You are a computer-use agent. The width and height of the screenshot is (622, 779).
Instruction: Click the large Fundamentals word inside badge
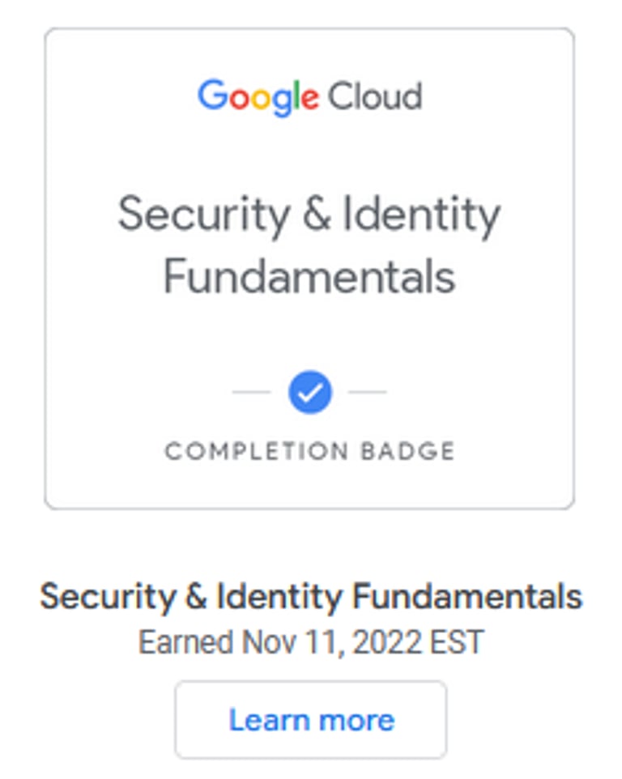tap(309, 276)
